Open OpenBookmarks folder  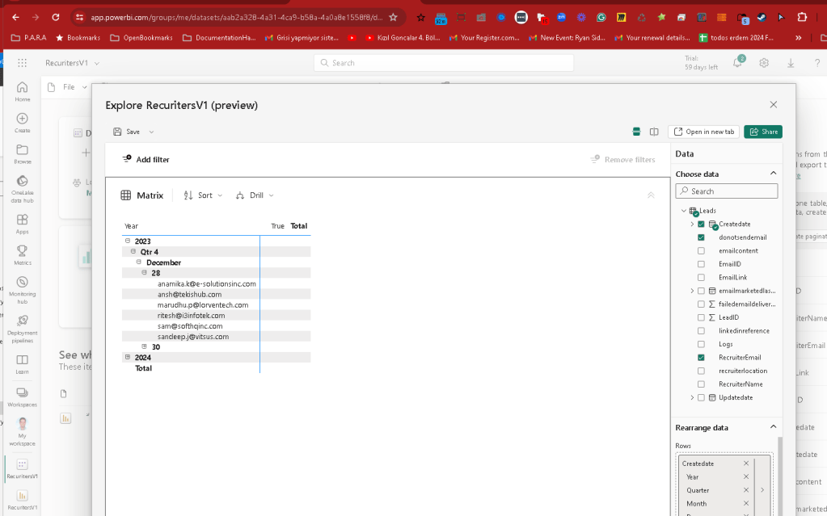(141, 38)
